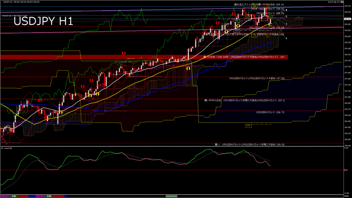Click the YDH label box on chart
Image resolution: width=352 pixels, height=198 pixels.
254,7
